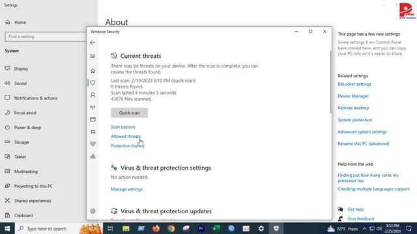Open App & browser control icon

[93, 120]
